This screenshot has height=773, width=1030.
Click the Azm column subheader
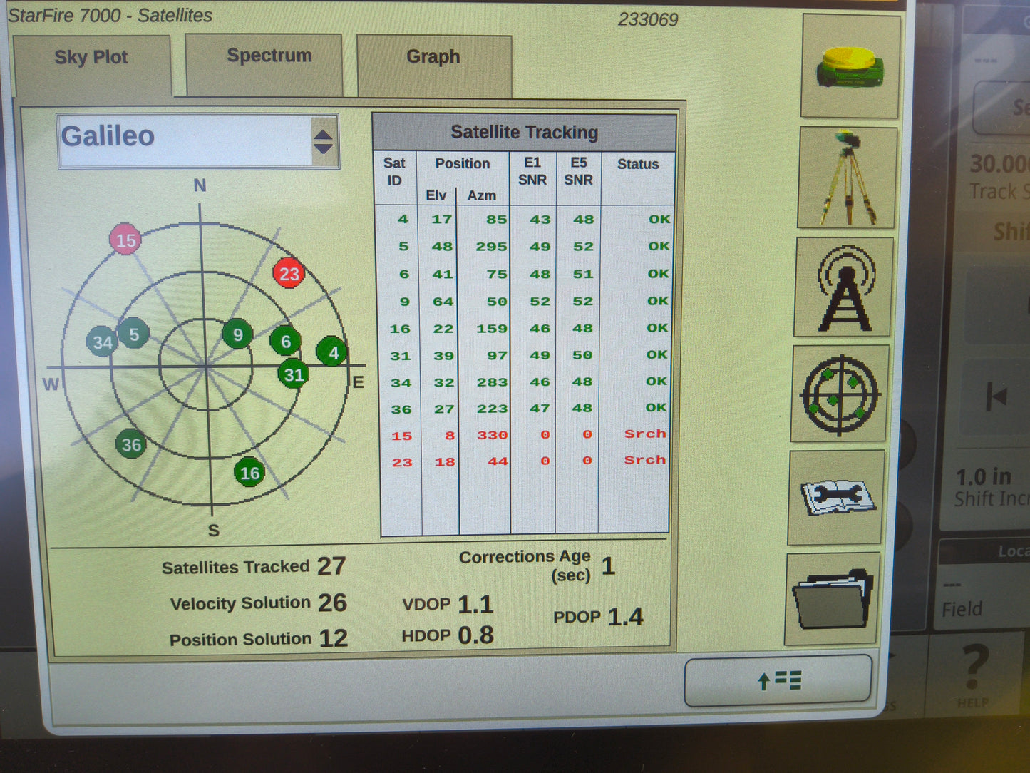click(x=482, y=195)
